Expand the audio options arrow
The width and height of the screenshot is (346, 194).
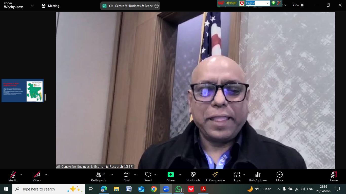pyautogui.click(x=21, y=175)
